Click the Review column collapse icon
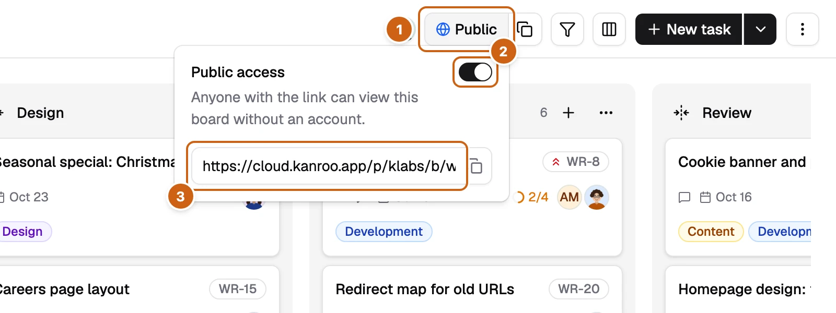836x313 pixels. 681,113
